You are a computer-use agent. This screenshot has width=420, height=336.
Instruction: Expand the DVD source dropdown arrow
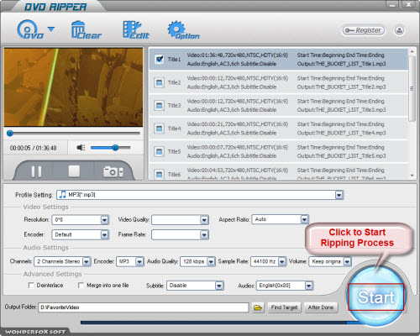(51, 29)
